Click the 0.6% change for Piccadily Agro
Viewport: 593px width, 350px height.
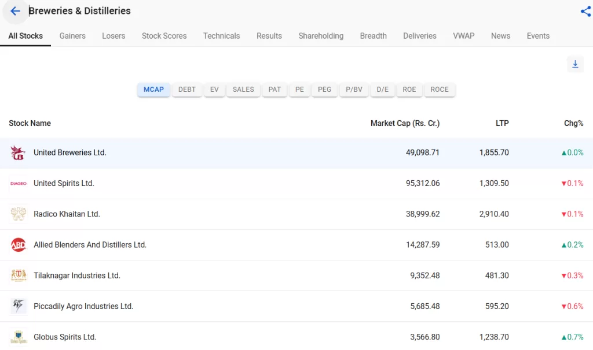[x=572, y=306]
